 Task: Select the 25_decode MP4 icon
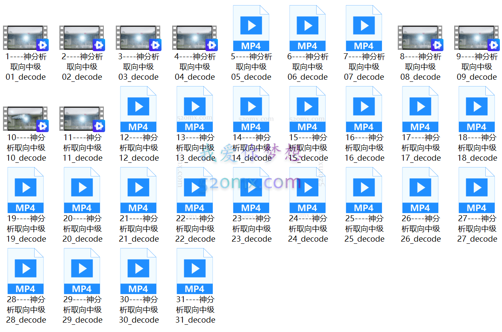point(364,190)
